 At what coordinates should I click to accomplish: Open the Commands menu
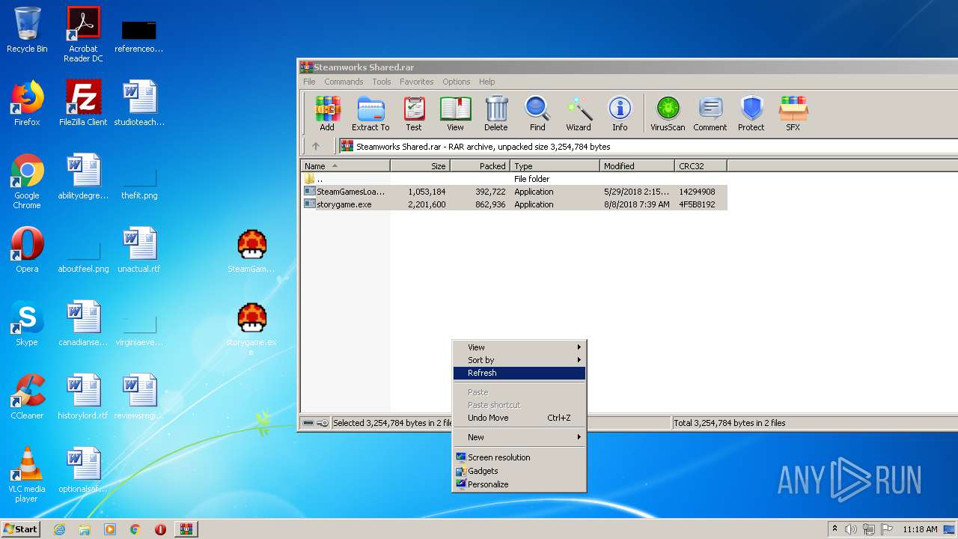point(344,82)
